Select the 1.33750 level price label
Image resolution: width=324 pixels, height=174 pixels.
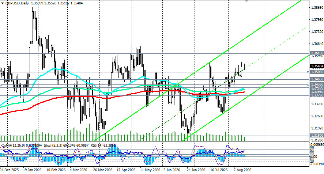tap(317, 95)
